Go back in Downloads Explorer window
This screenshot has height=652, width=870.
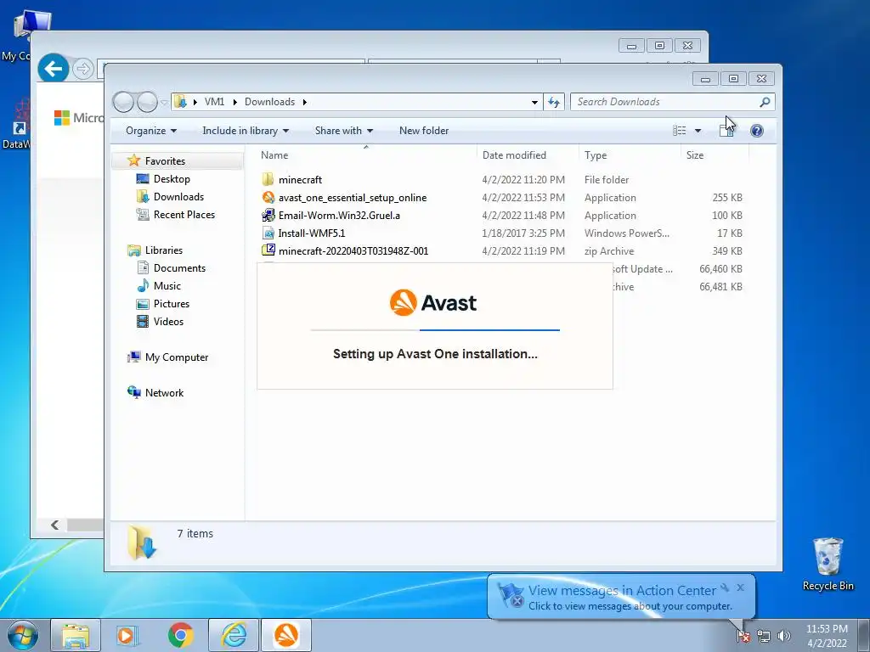click(x=123, y=102)
